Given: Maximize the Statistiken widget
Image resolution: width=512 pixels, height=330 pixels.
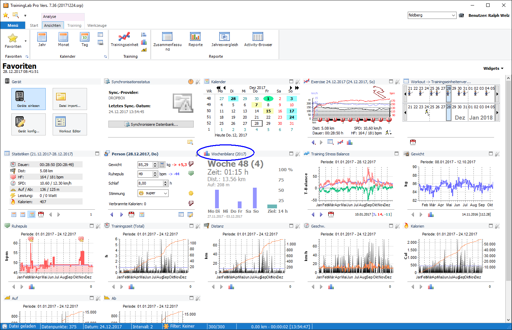Looking at the screenshot, I should click(x=97, y=154).
